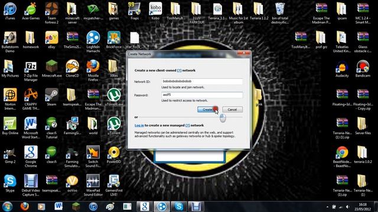Switch to Google Chrome in the taskbar
This screenshot has height=212, width=378.
tap(145, 207)
